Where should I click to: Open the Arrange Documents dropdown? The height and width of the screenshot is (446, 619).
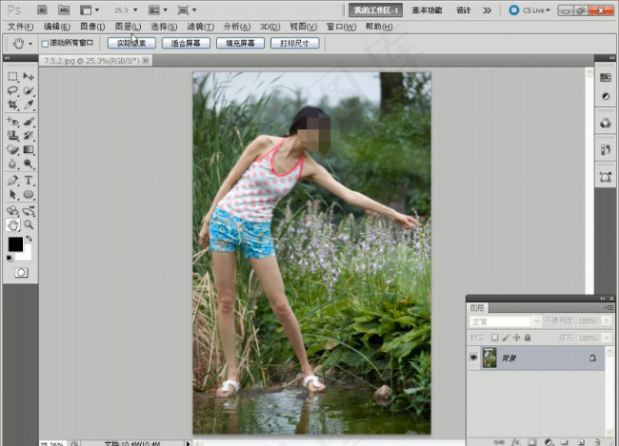click(158, 10)
